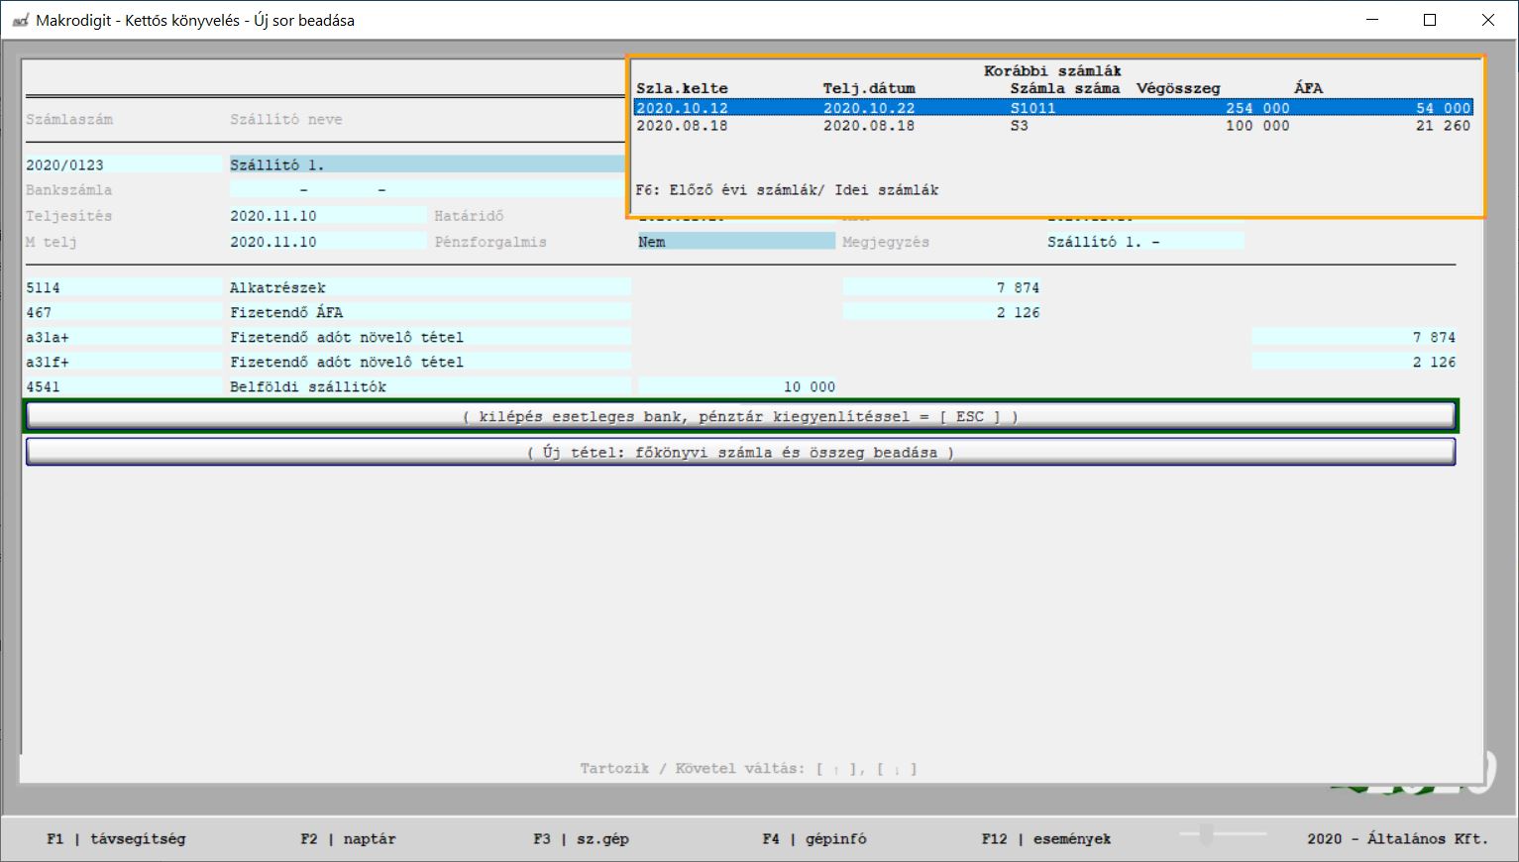This screenshot has height=862, width=1519.
Task: Click the ESC exit with bank settlement button
Action: click(740, 416)
